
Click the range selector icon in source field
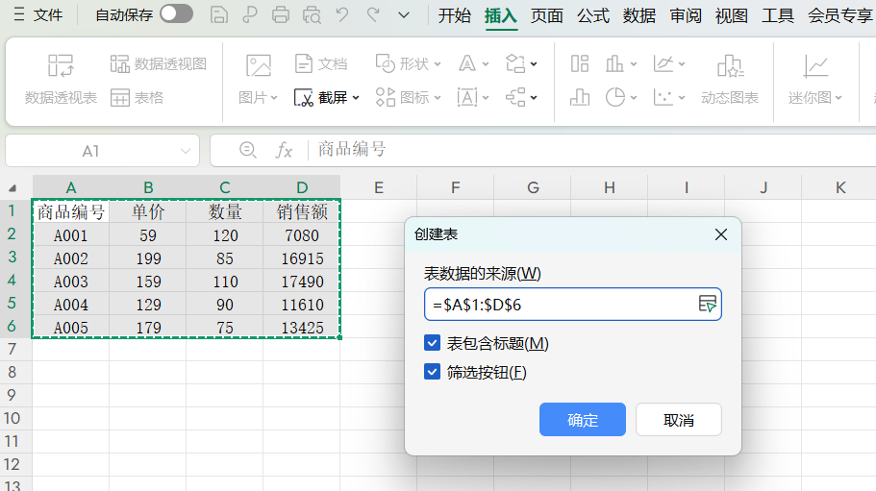coord(707,304)
